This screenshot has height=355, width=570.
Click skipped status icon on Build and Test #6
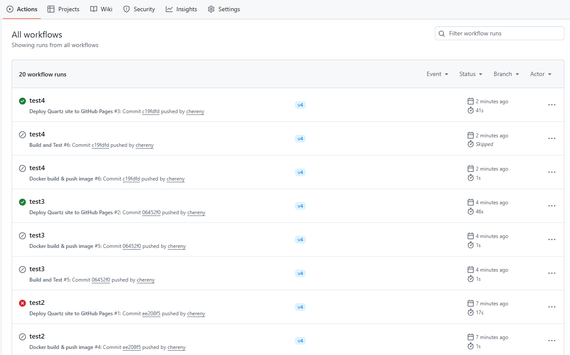pyautogui.click(x=22, y=135)
